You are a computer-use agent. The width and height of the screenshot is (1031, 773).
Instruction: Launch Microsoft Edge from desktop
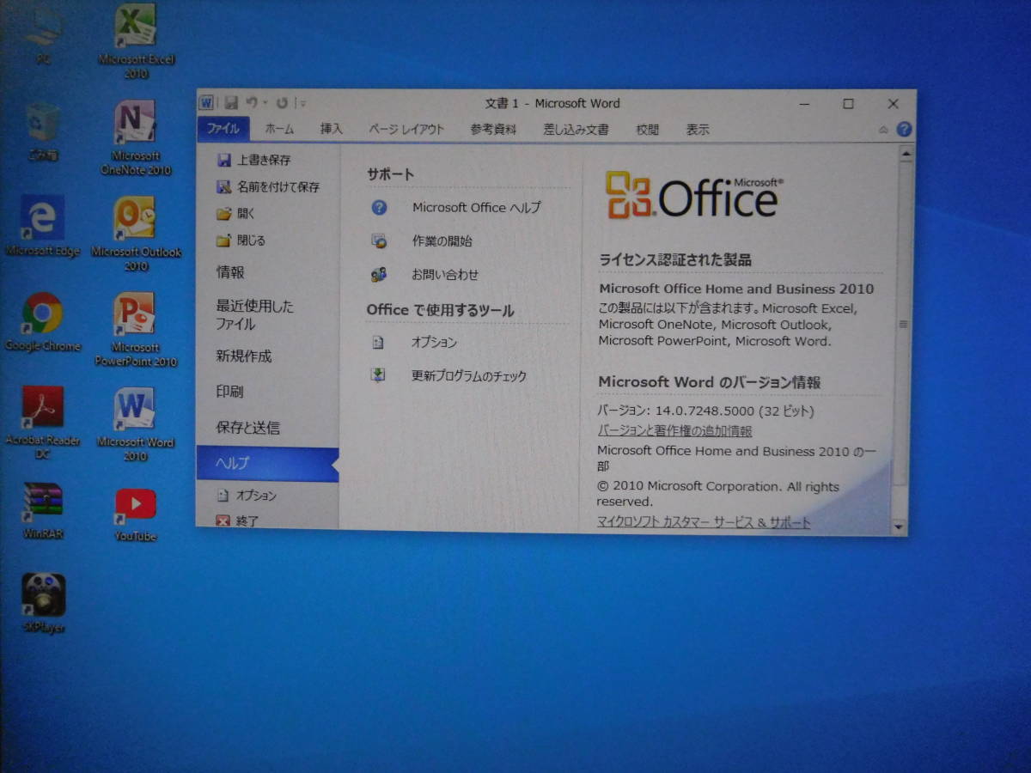(42, 227)
